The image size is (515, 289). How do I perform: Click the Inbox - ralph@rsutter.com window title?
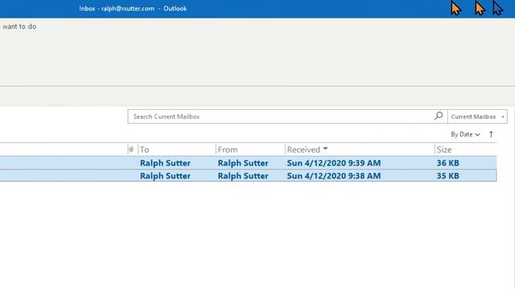[133, 9]
